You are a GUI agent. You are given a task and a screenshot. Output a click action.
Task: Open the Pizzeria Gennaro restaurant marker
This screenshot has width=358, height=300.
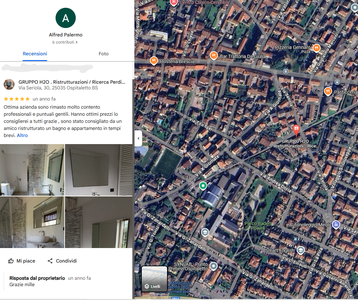pyautogui.click(x=317, y=48)
